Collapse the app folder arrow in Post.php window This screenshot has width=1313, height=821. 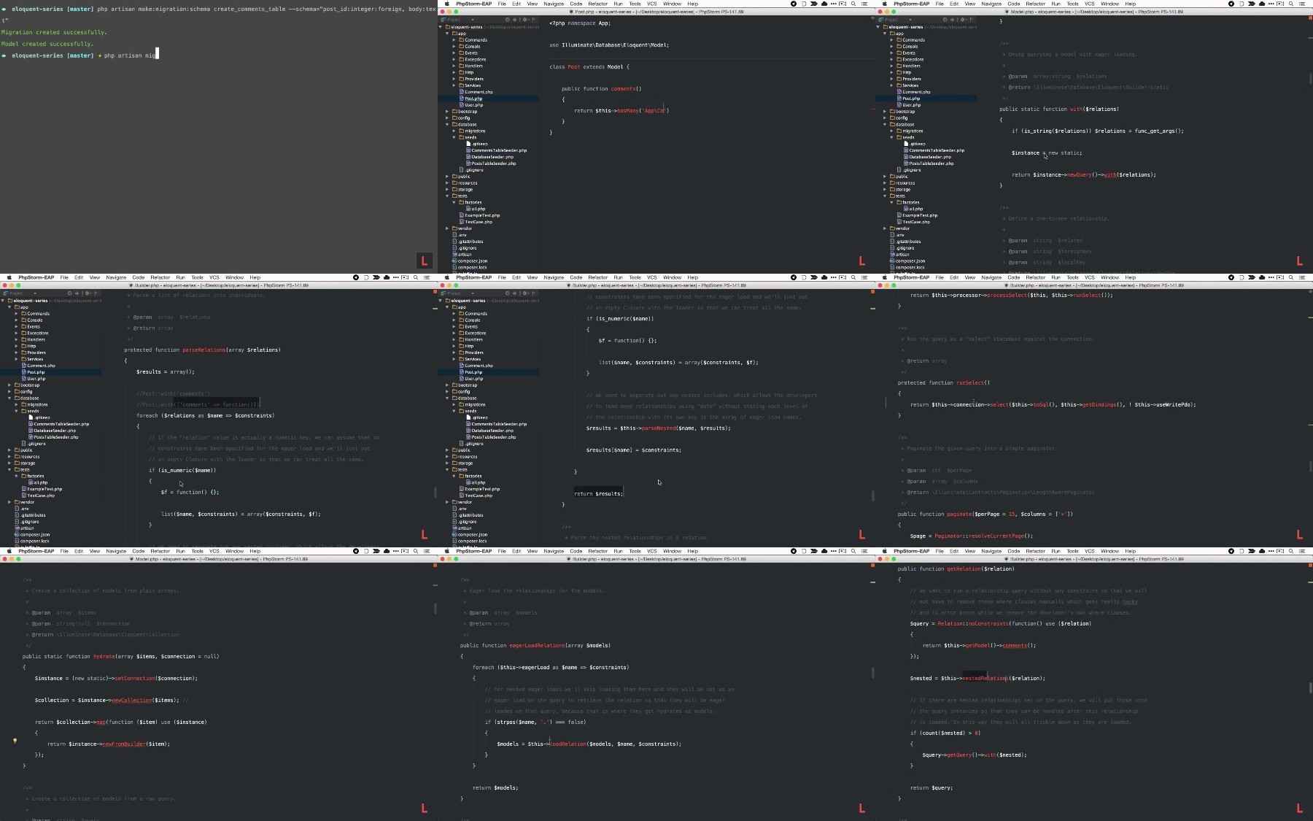click(x=447, y=34)
